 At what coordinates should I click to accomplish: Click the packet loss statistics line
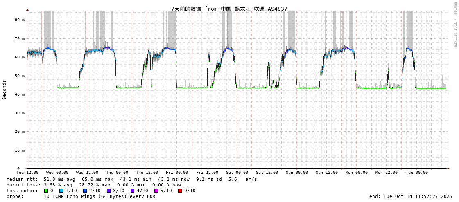[x=93, y=185]
